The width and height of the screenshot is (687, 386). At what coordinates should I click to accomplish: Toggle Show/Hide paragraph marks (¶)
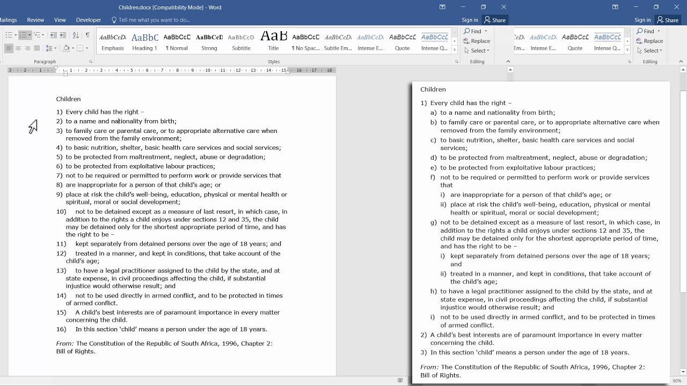click(87, 35)
